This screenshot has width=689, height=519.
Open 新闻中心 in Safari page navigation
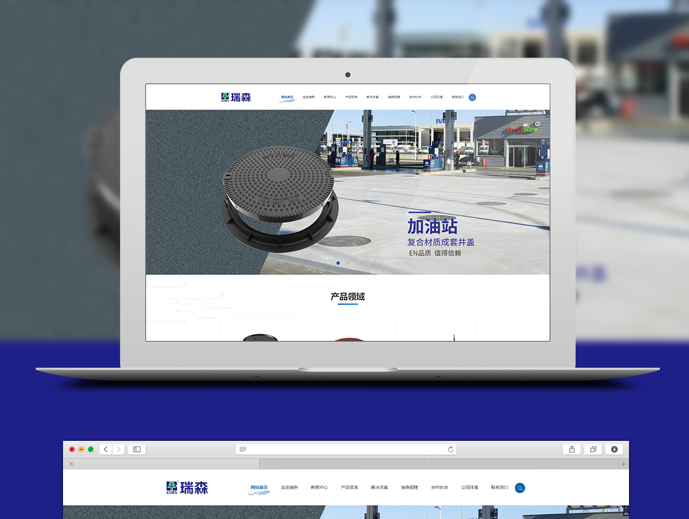coord(319,488)
